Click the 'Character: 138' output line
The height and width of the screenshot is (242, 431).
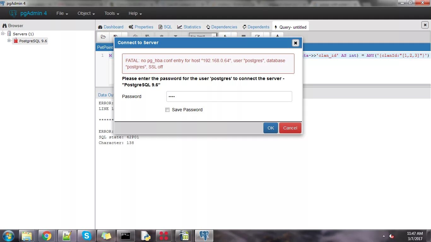[116, 143]
